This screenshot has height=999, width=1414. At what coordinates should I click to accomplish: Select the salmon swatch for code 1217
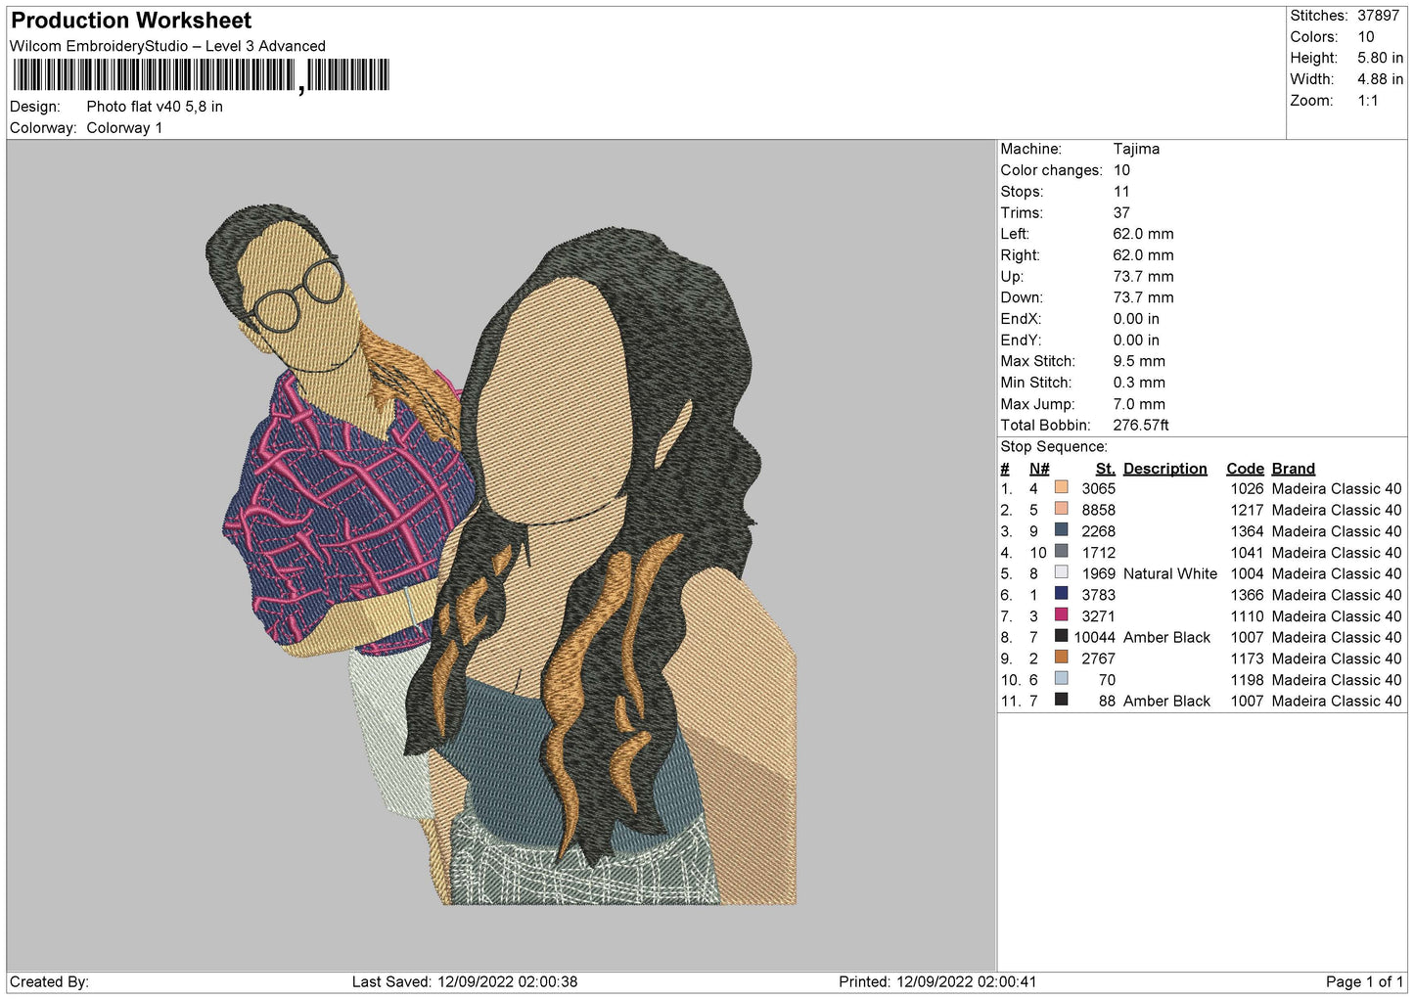tap(1061, 509)
